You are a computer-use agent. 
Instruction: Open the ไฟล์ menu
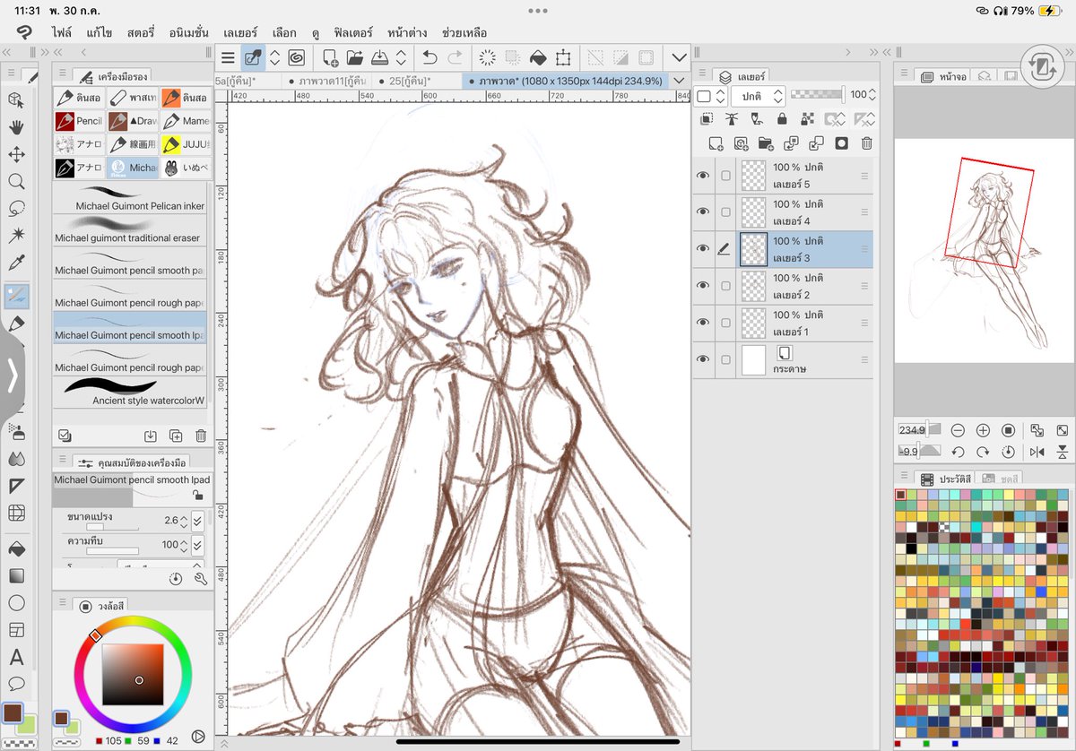click(62, 32)
